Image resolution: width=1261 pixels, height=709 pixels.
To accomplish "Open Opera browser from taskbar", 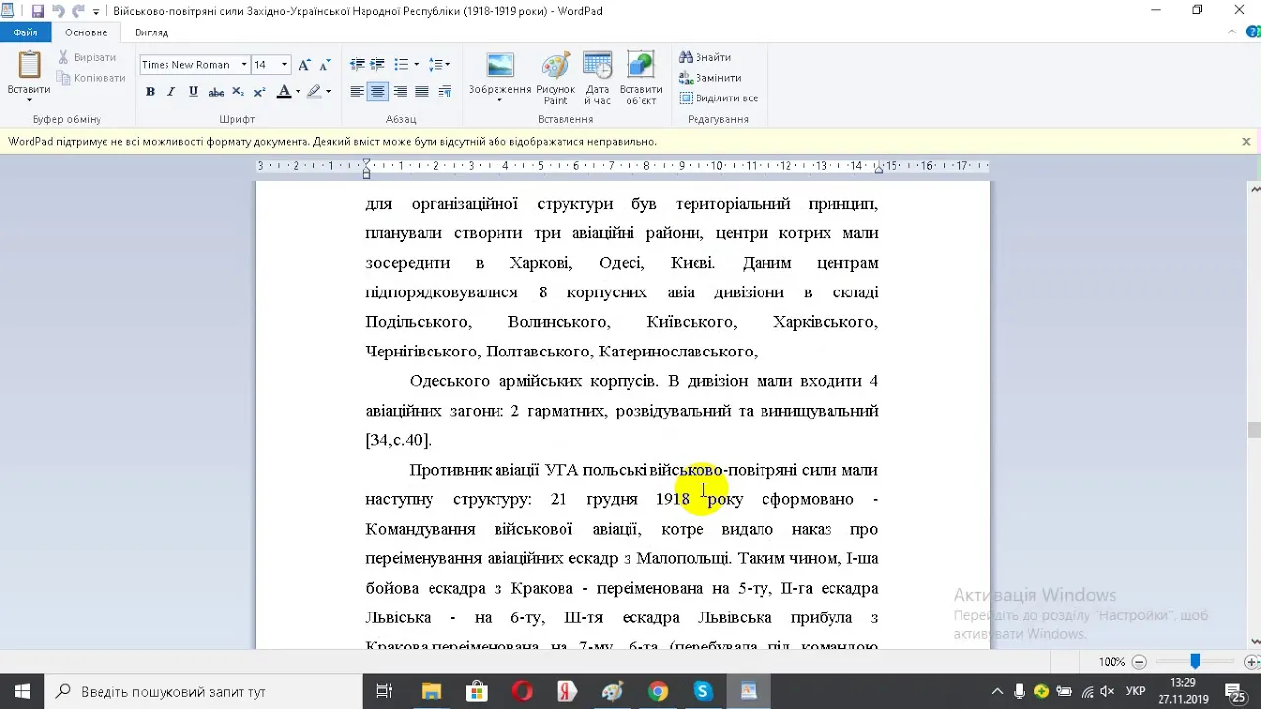I will [x=522, y=691].
